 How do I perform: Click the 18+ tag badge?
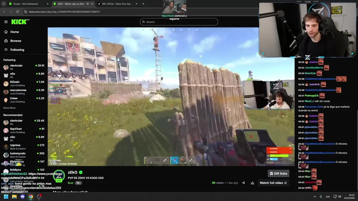78,183
